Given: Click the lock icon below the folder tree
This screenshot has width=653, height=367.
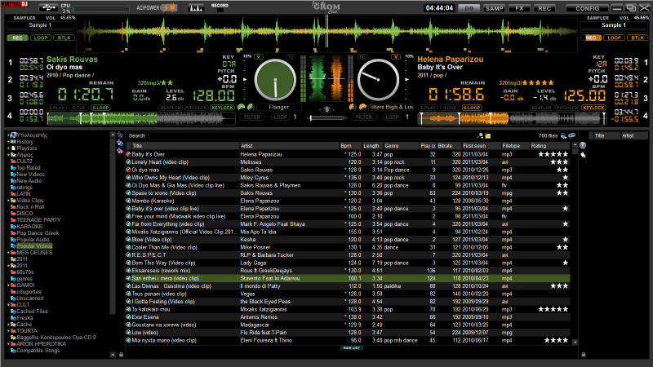Looking at the screenshot, I should pyautogui.click(x=121, y=355).
